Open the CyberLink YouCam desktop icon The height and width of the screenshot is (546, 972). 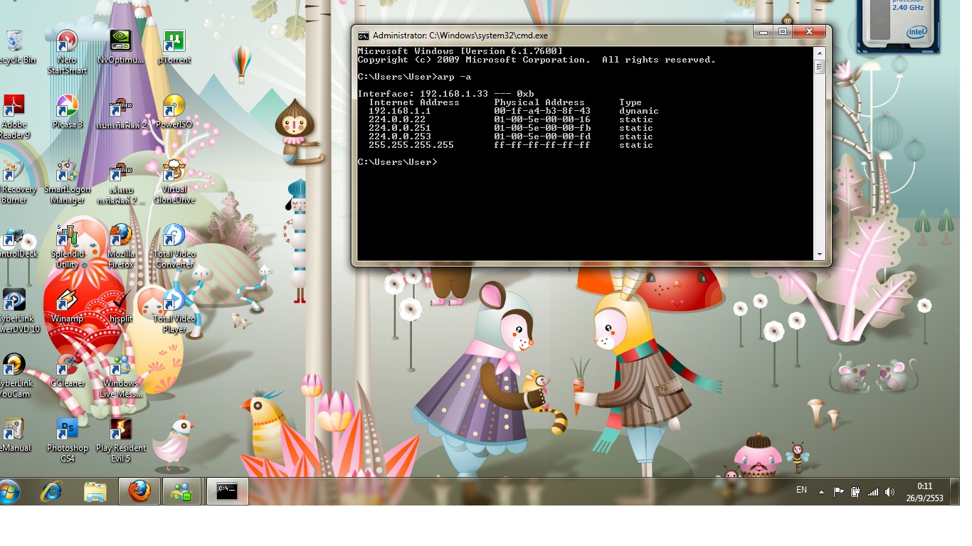(x=16, y=375)
